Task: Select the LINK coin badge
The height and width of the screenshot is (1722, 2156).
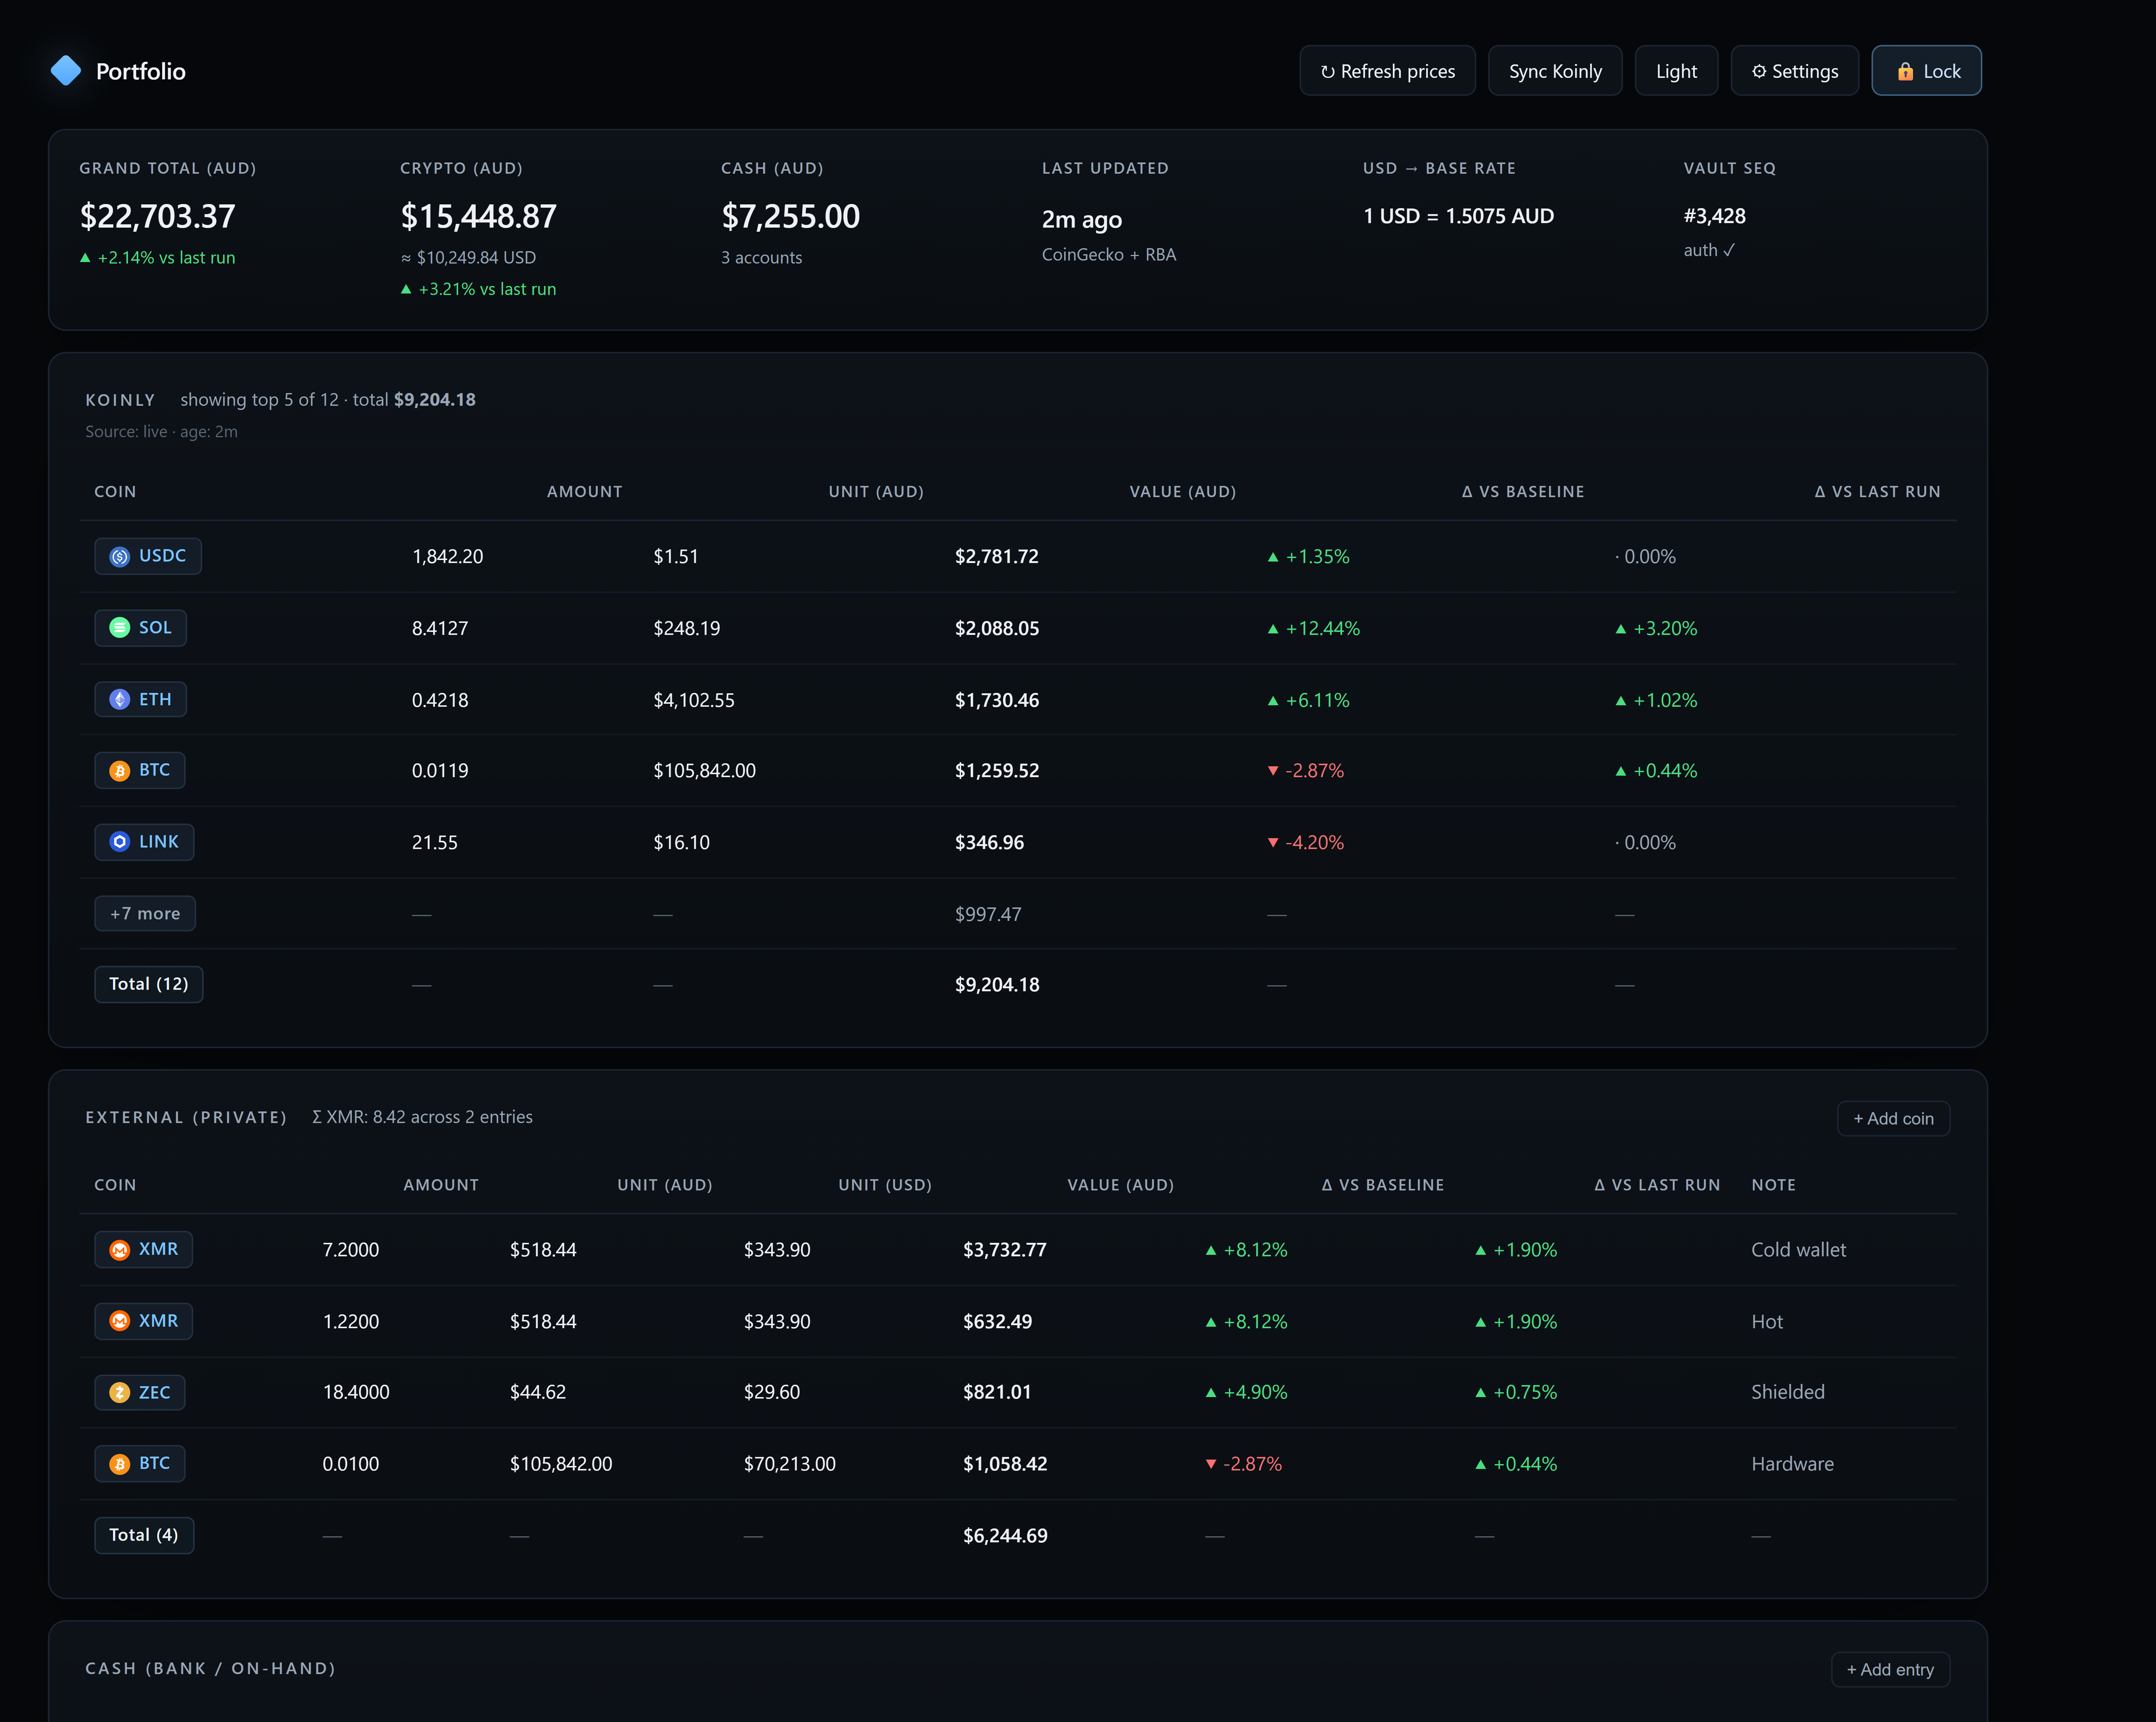Action: click(x=144, y=842)
